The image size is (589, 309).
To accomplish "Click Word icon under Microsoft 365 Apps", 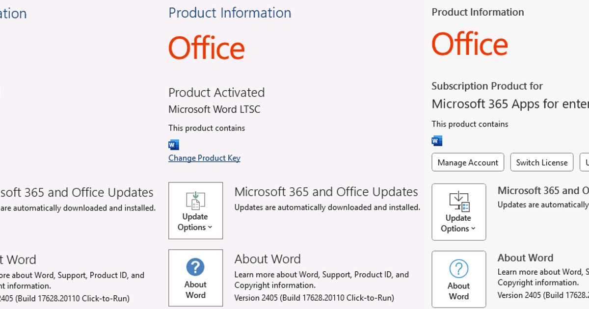I will (x=437, y=141).
